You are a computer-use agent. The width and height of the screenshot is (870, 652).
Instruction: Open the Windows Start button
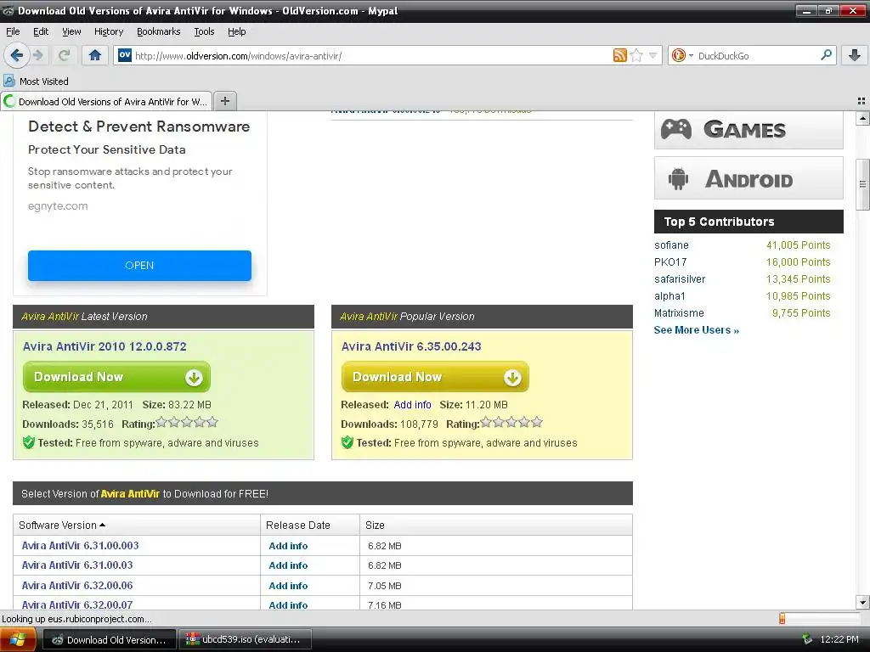click(x=18, y=639)
